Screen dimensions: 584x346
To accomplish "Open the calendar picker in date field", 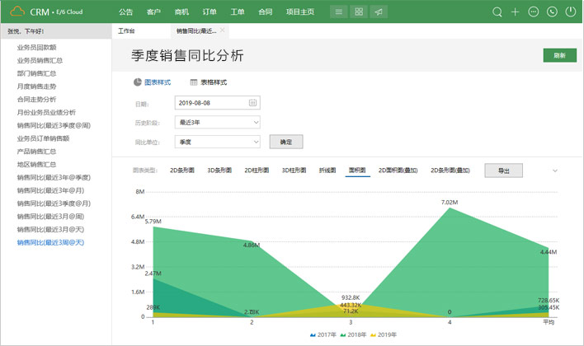I will [253, 102].
